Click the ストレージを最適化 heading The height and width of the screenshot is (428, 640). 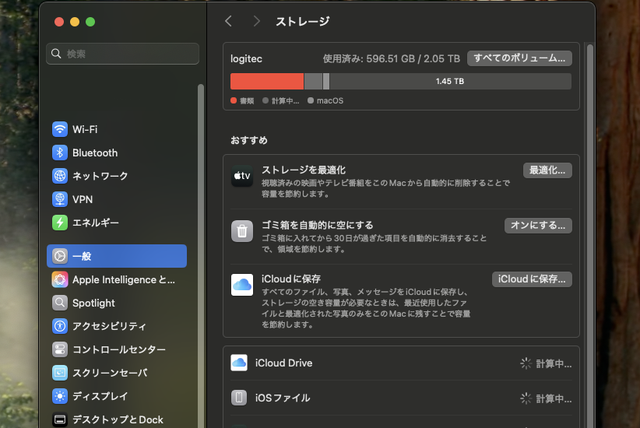(x=304, y=170)
